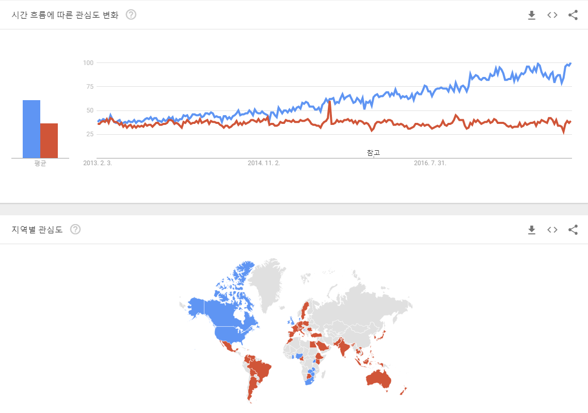The width and height of the screenshot is (588, 413).
Task: Share the regional interest map
Action: point(573,230)
